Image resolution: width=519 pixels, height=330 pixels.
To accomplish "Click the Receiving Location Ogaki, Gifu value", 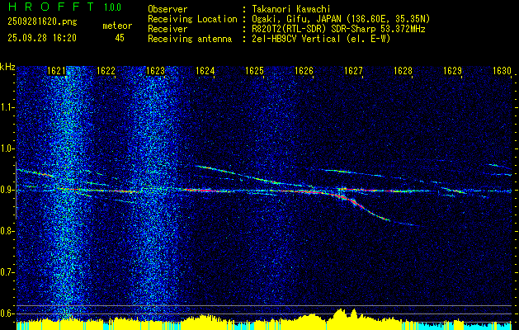I will coord(341,19).
